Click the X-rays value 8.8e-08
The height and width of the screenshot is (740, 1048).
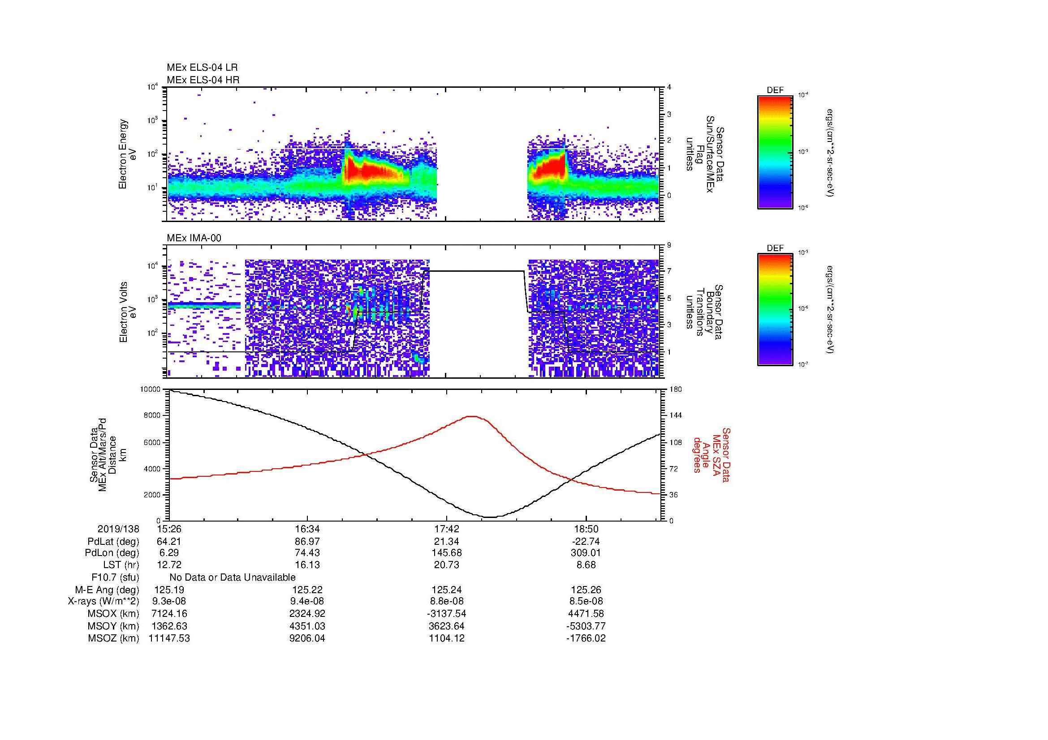tap(447, 602)
